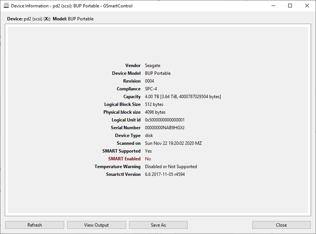Click the 'Revision' label

click(x=132, y=81)
